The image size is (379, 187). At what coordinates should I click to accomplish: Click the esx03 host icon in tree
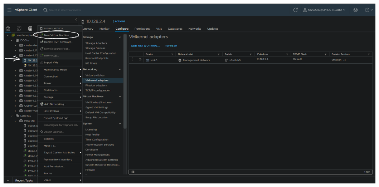pyautogui.click(x=25, y=136)
